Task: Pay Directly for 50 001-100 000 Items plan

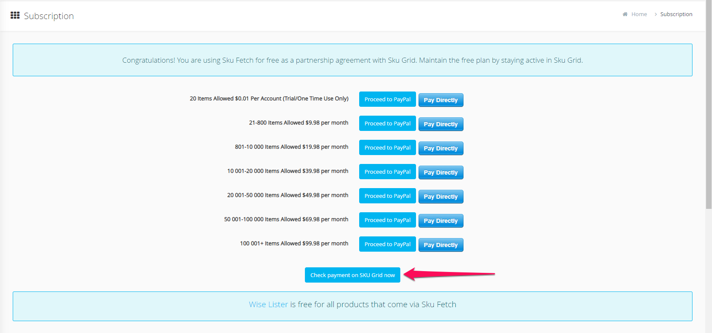Action: [441, 221]
